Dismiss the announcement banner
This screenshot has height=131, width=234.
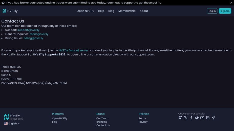[231, 3]
